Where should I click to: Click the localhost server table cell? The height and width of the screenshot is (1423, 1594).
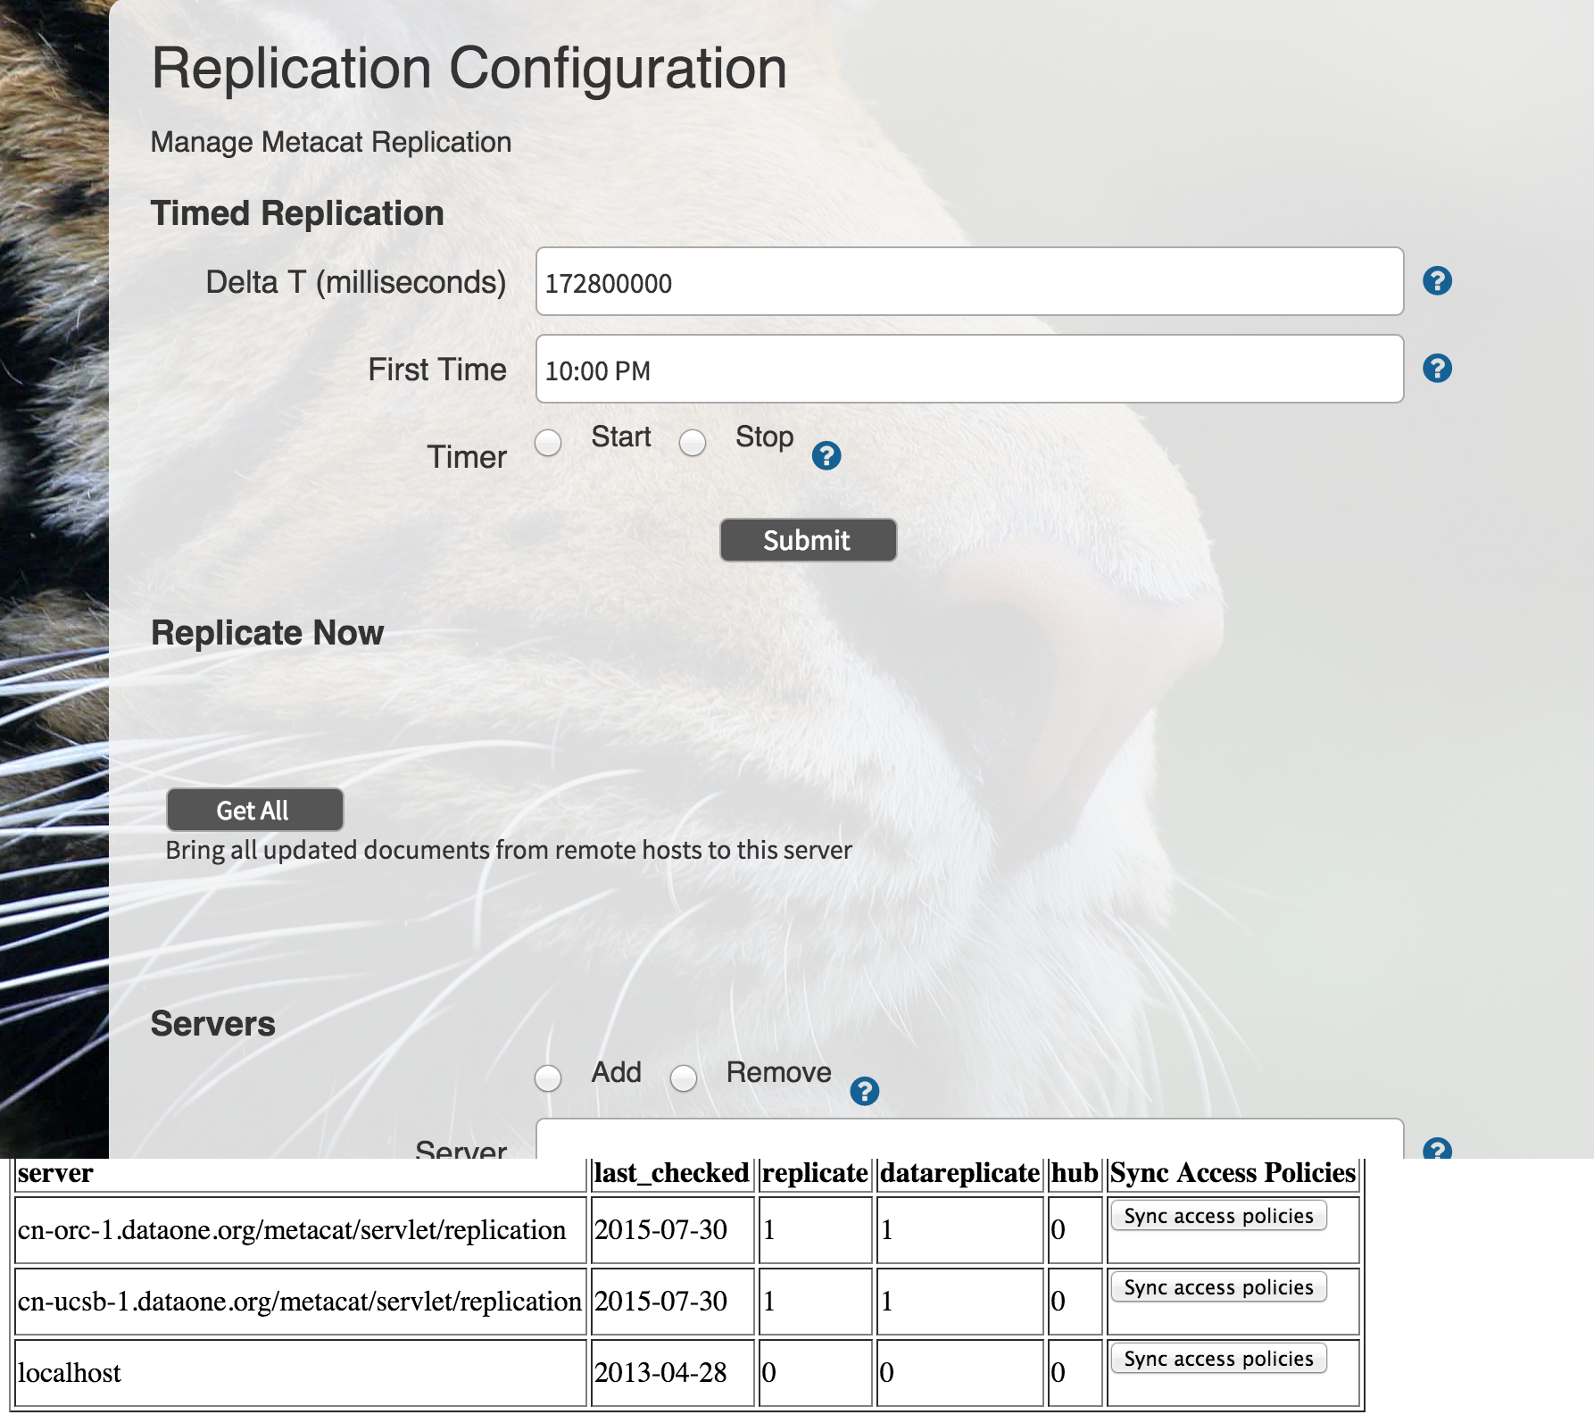(x=70, y=1373)
